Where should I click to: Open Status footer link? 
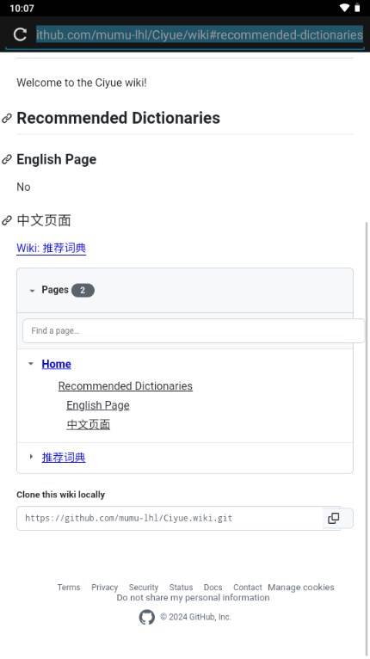pyautogui.click(x=181, y=587)
